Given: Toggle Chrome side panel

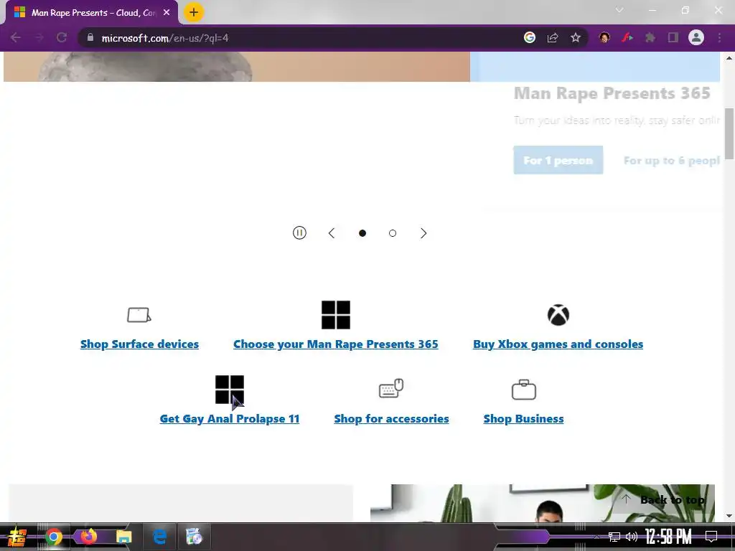Looking at the screenshot, I should [673, 37].
